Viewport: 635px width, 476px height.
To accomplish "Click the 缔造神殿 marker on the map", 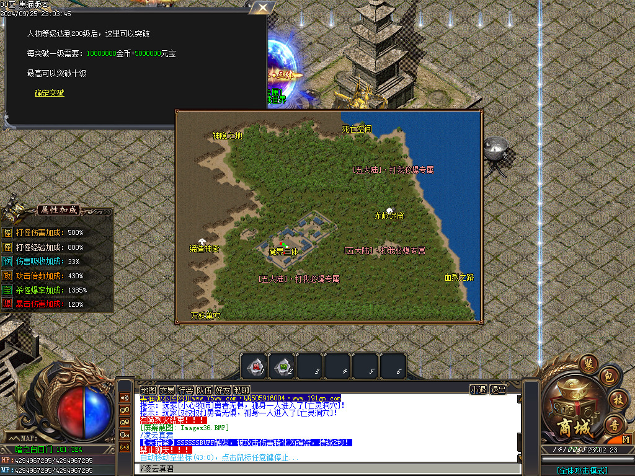I will (204, 249).
